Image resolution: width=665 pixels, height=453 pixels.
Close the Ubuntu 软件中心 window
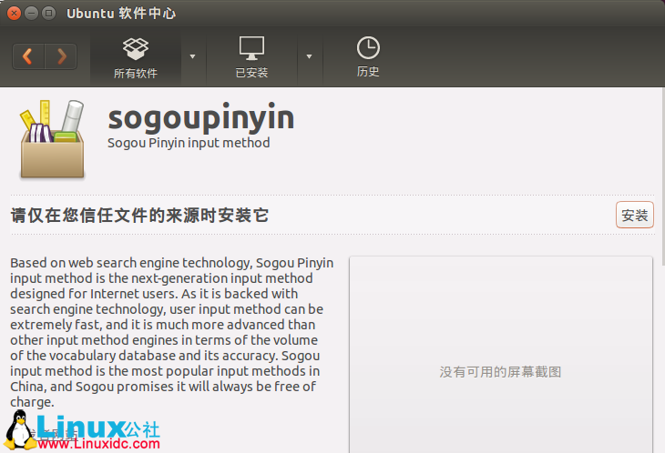(x=14, y=13)
